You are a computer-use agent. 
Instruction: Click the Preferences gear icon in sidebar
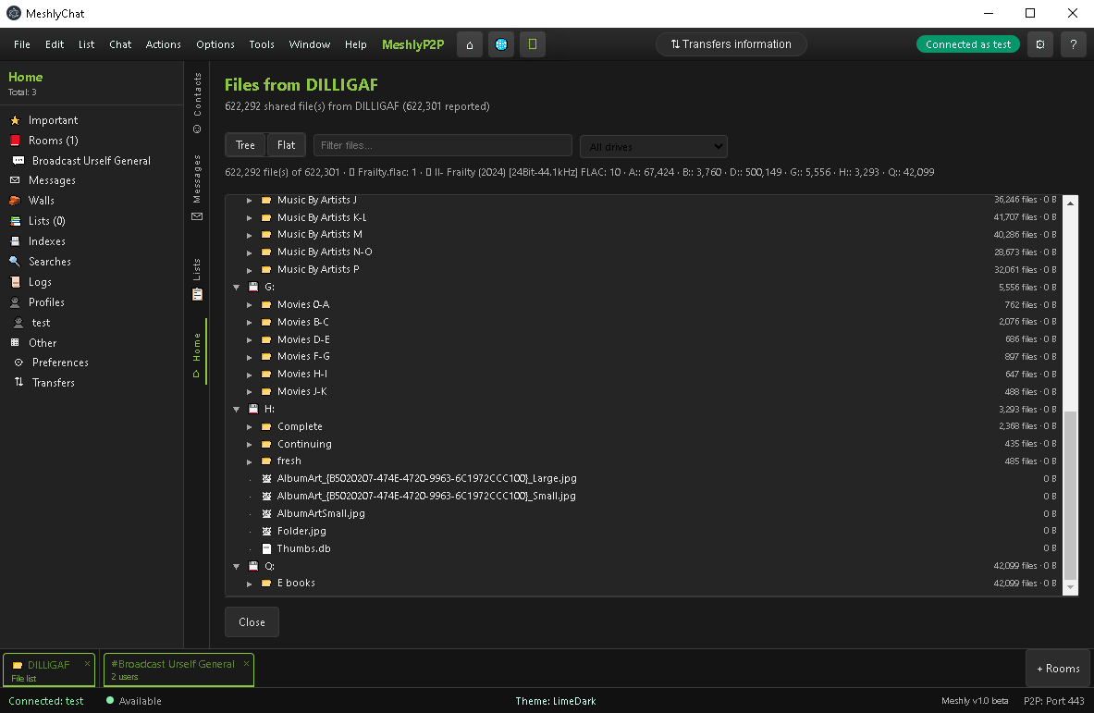[18, 363]
